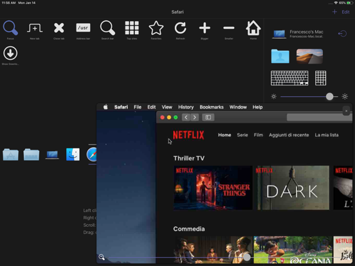Tap the reconnect arrow beside Francesco's Mac
Viewport: 355px width, 266px height.
click(342, 33)
